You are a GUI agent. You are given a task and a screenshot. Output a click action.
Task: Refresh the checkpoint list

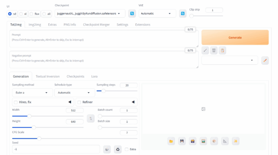click(x=132, y=14)
